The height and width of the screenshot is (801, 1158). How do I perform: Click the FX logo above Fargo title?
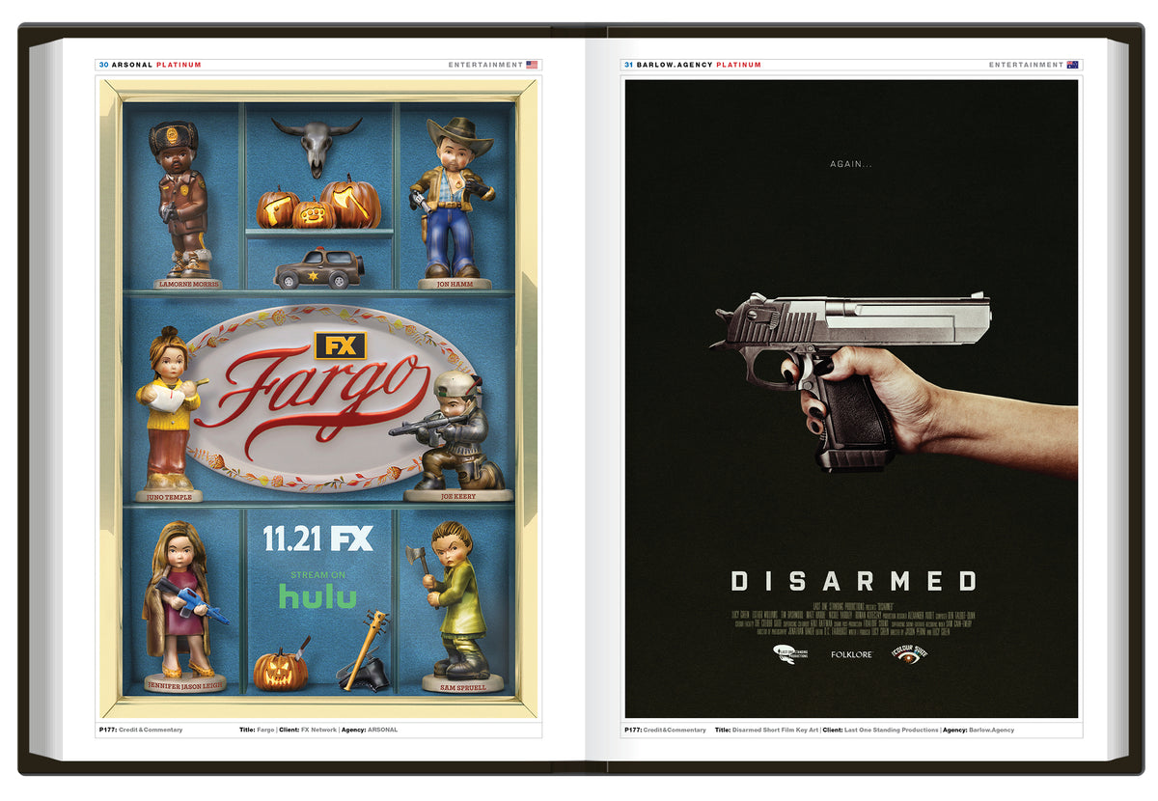(x=340, y=345)
